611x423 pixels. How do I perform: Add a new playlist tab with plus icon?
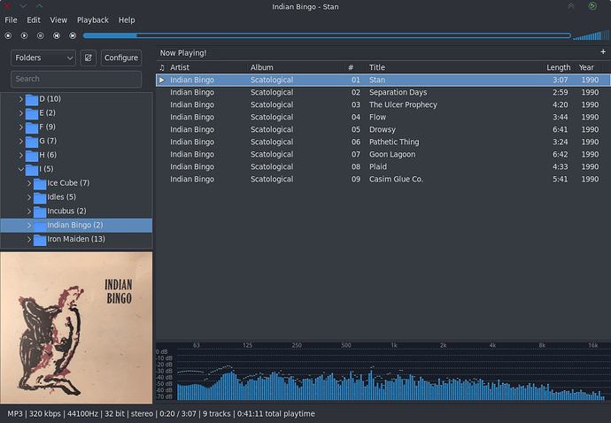[x=603, y=52]
